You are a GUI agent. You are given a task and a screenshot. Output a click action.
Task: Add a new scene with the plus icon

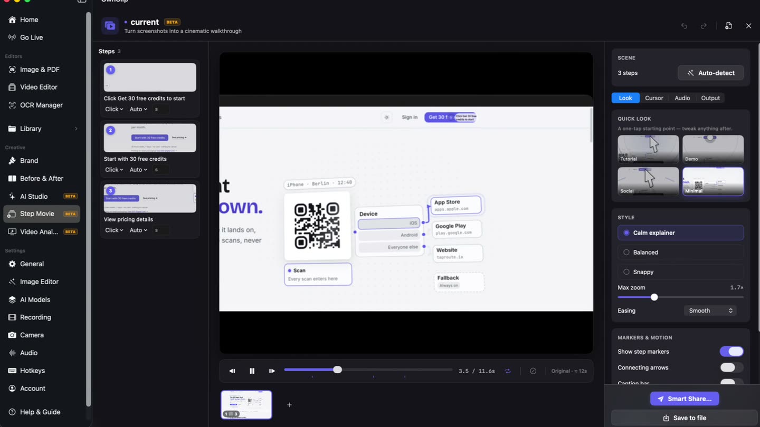point(289,405)
